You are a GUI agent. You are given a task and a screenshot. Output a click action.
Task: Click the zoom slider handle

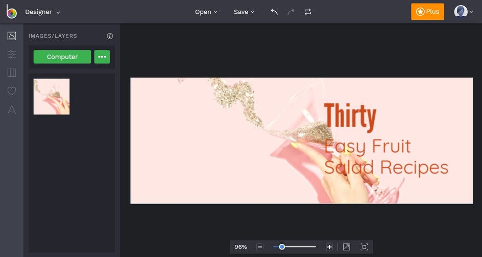(282, 247)
